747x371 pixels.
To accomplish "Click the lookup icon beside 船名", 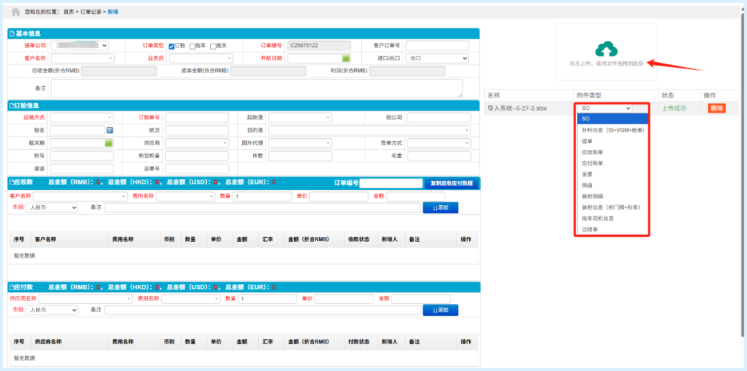I will 109,130.
